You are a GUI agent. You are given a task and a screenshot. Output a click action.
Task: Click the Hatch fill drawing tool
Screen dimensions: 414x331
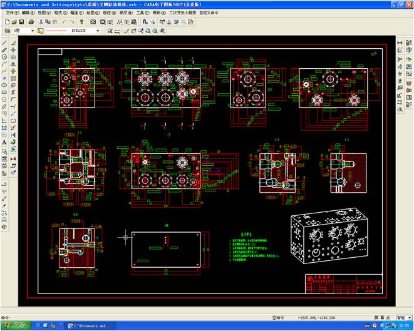click(4, 128)
